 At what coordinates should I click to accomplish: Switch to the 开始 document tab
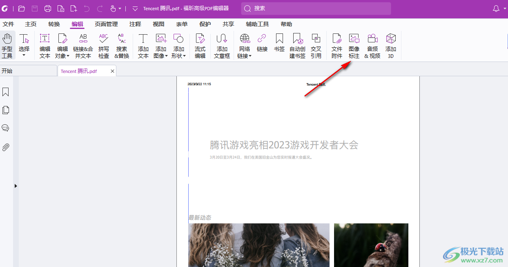point(28,71)
